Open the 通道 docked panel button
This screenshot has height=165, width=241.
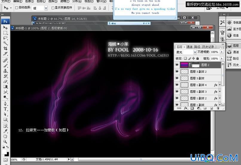pyautogui.click(x=233, y=52)
